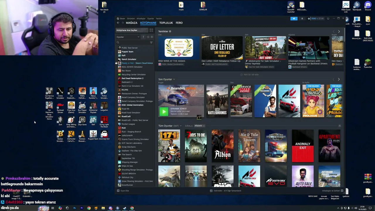This screenshot has height=211, width=375.
Task: Open TLauncher desktop shortcut
Action: (368, 63)
